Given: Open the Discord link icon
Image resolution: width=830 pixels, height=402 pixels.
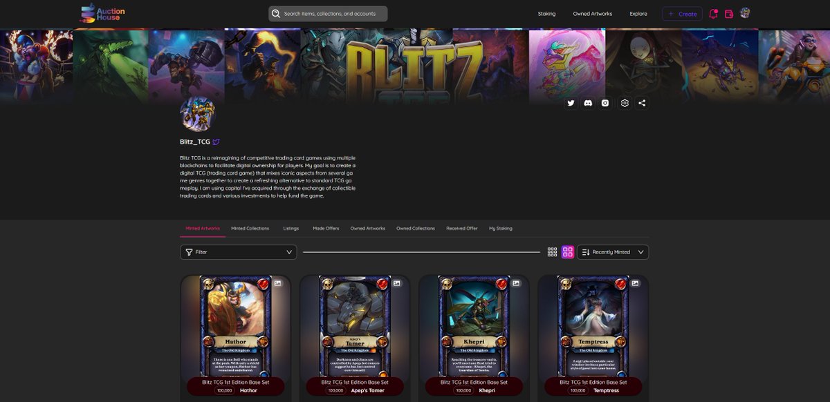Looking at the screenshot, I should tap(588, 103).
